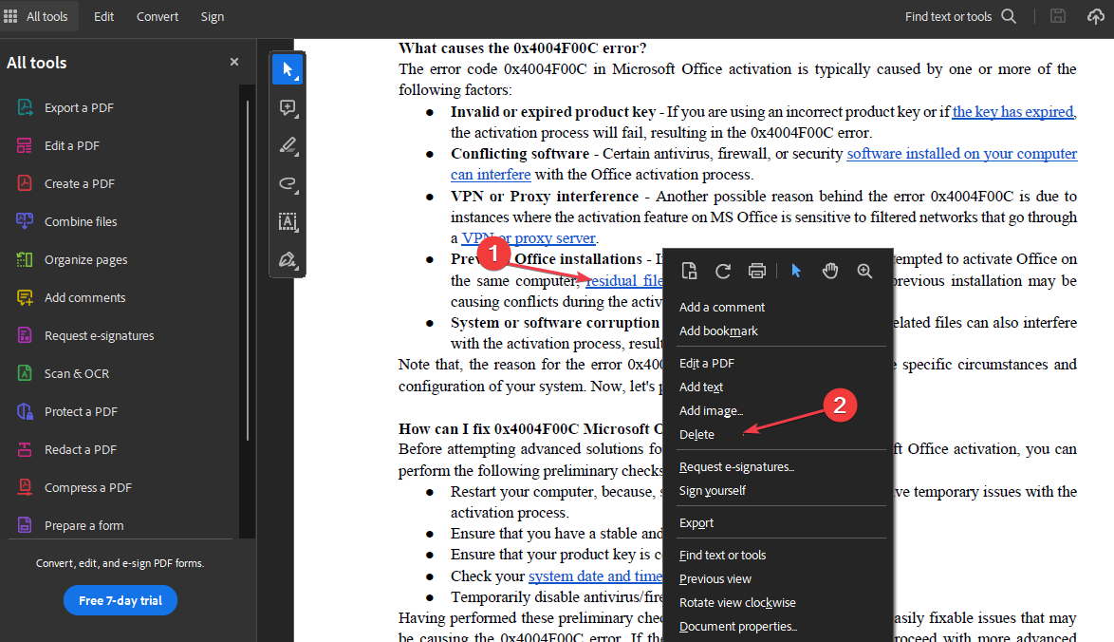Screen dimensions: 1114x642
Task: Click the zoom magnifier in context menu
Action: point(864,271)
